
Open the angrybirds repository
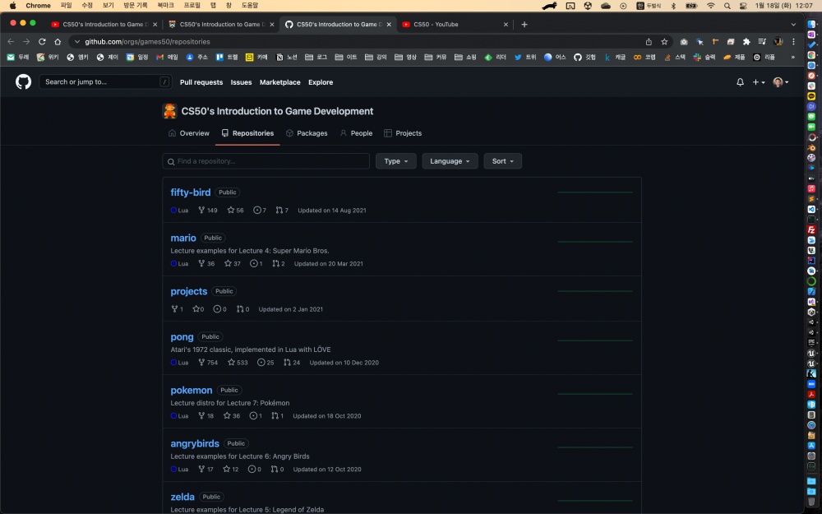pyautogui.click(x=195, y=444)
